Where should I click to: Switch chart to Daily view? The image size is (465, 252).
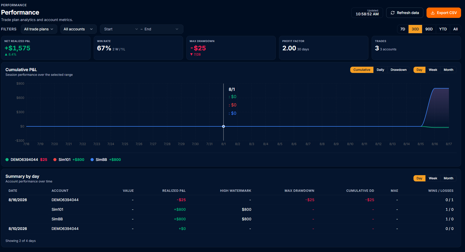click(x=380, y=70)
